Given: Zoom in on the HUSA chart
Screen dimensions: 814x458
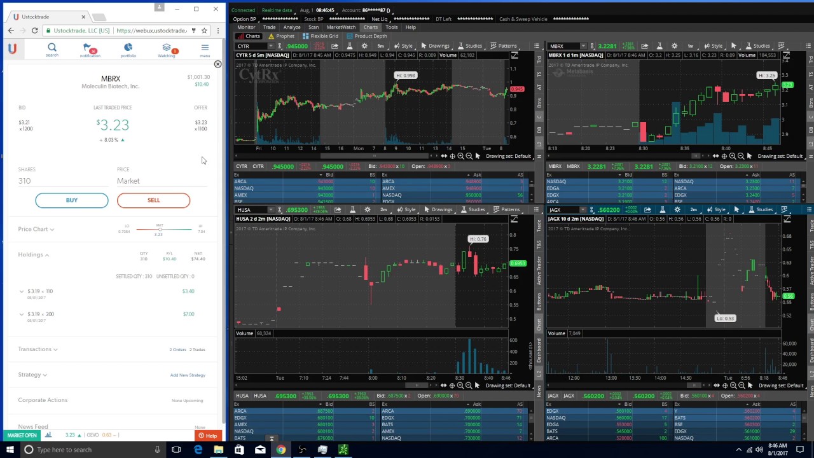Looking at the screenshot, I should (460, 385).
